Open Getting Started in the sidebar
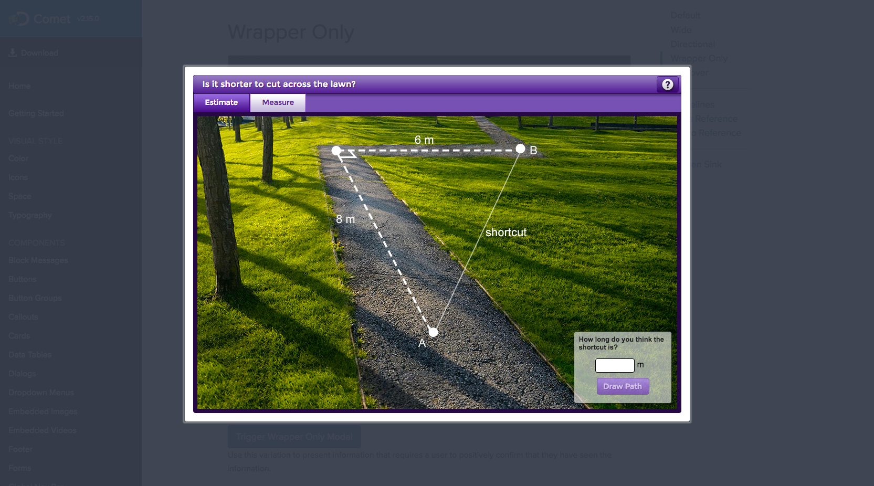 click(36, 113)
